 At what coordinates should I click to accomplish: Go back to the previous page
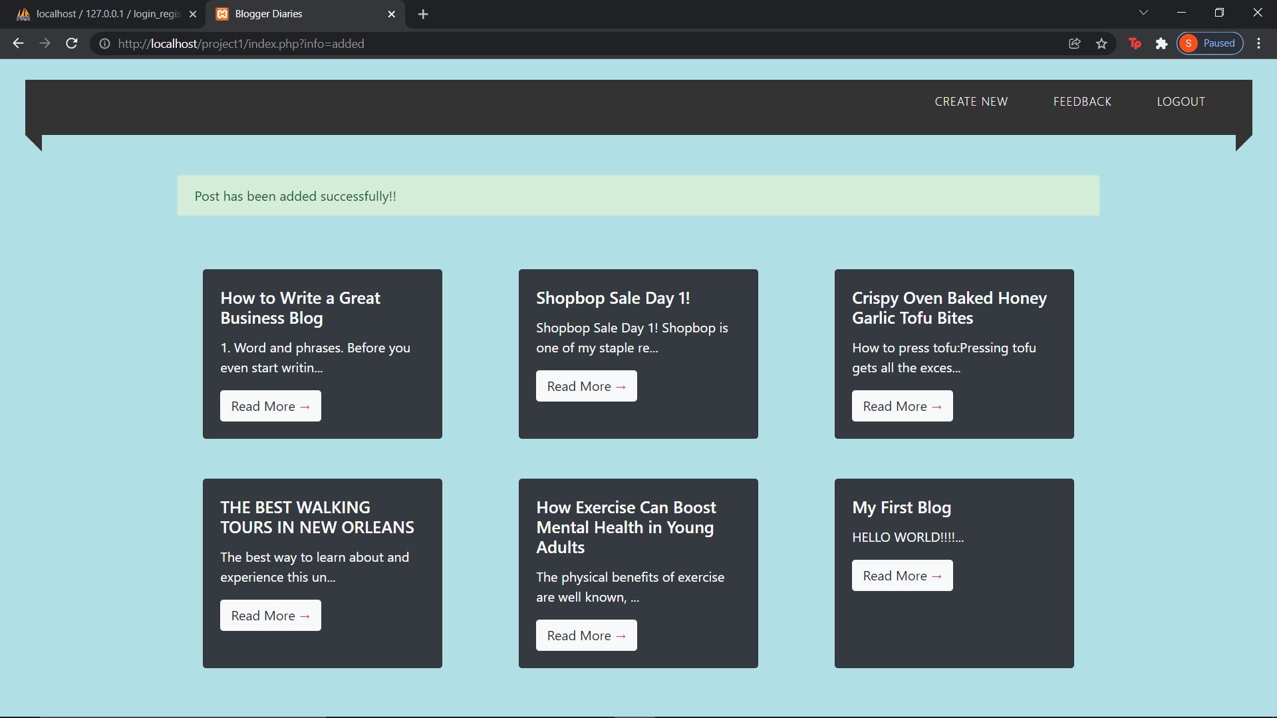click(x=17, y=43)
